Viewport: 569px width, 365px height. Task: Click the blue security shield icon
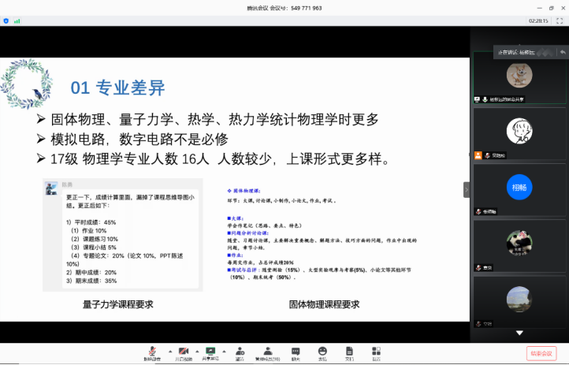7,21
